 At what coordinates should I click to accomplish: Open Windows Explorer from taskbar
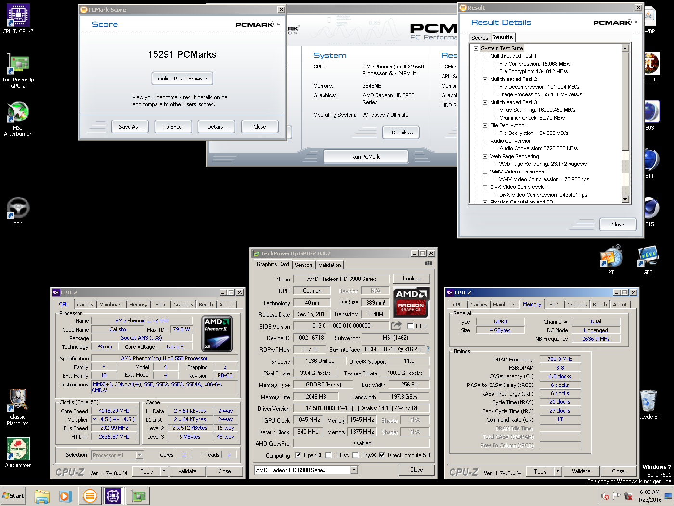click(x=42, y=496)
